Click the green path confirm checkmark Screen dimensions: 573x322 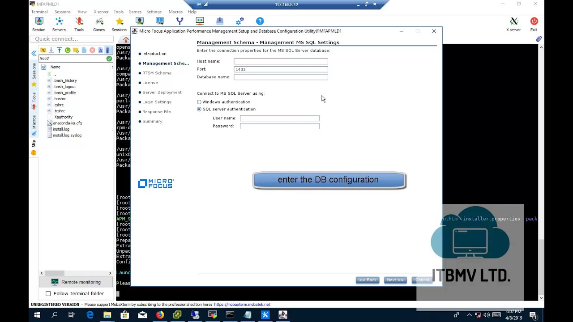[x=109, y=59]
